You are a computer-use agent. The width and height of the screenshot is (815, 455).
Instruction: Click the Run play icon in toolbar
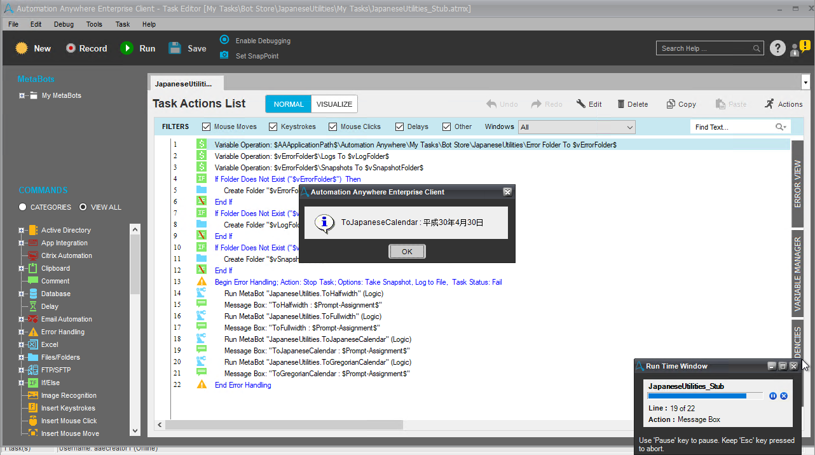pos(127,48)
